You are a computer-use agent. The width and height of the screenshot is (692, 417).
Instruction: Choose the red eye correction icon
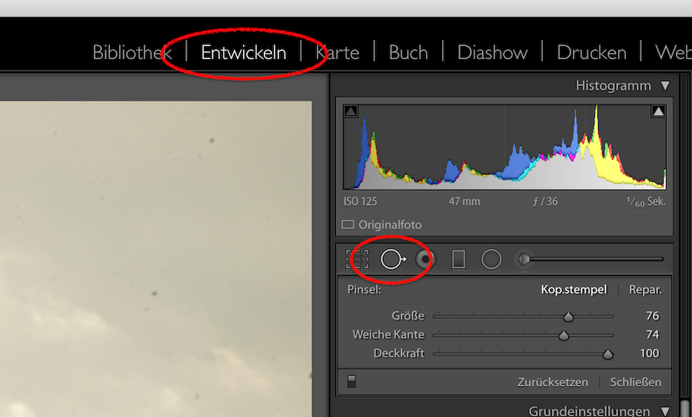425,260
